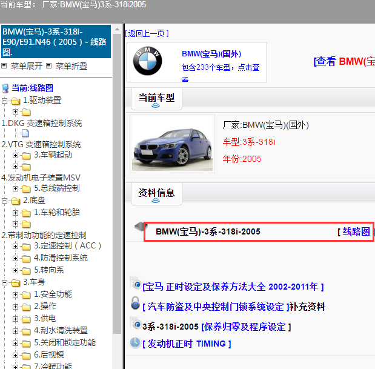Expand the 4.刮水清洗装置 node
The image size is (375, 369).
coord(15,331)
